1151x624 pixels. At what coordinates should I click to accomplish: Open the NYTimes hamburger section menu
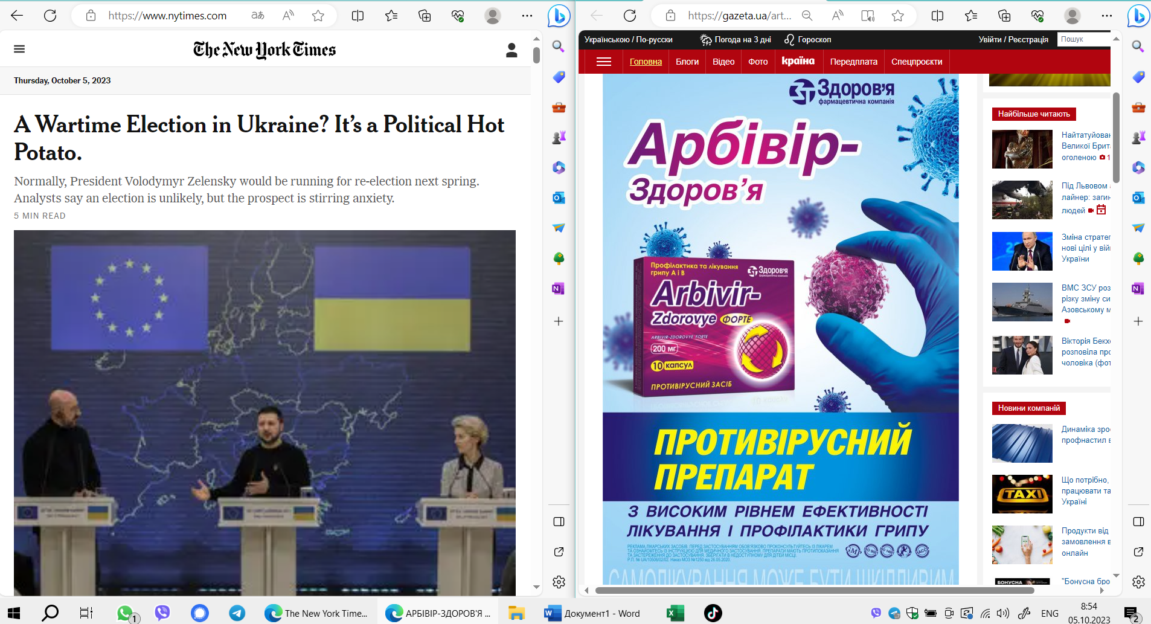pos(19,49)
